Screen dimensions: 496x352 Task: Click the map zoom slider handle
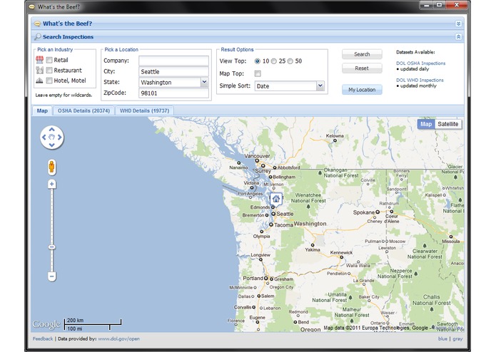[52, 247]
